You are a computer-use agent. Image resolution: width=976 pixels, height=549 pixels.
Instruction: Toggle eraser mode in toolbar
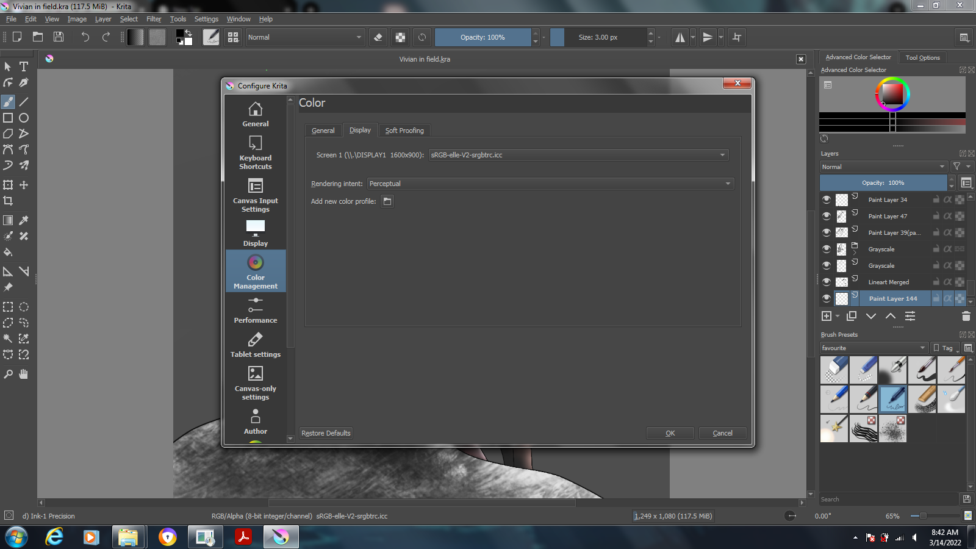click(378, 37)
